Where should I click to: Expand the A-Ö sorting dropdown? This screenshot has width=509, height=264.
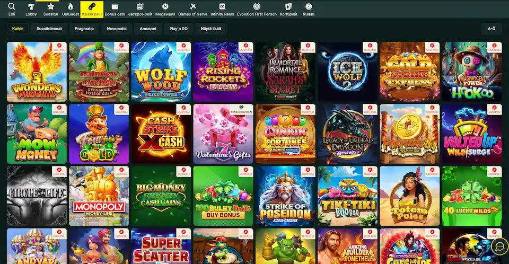pyautogui.click(x=491, y=29)
